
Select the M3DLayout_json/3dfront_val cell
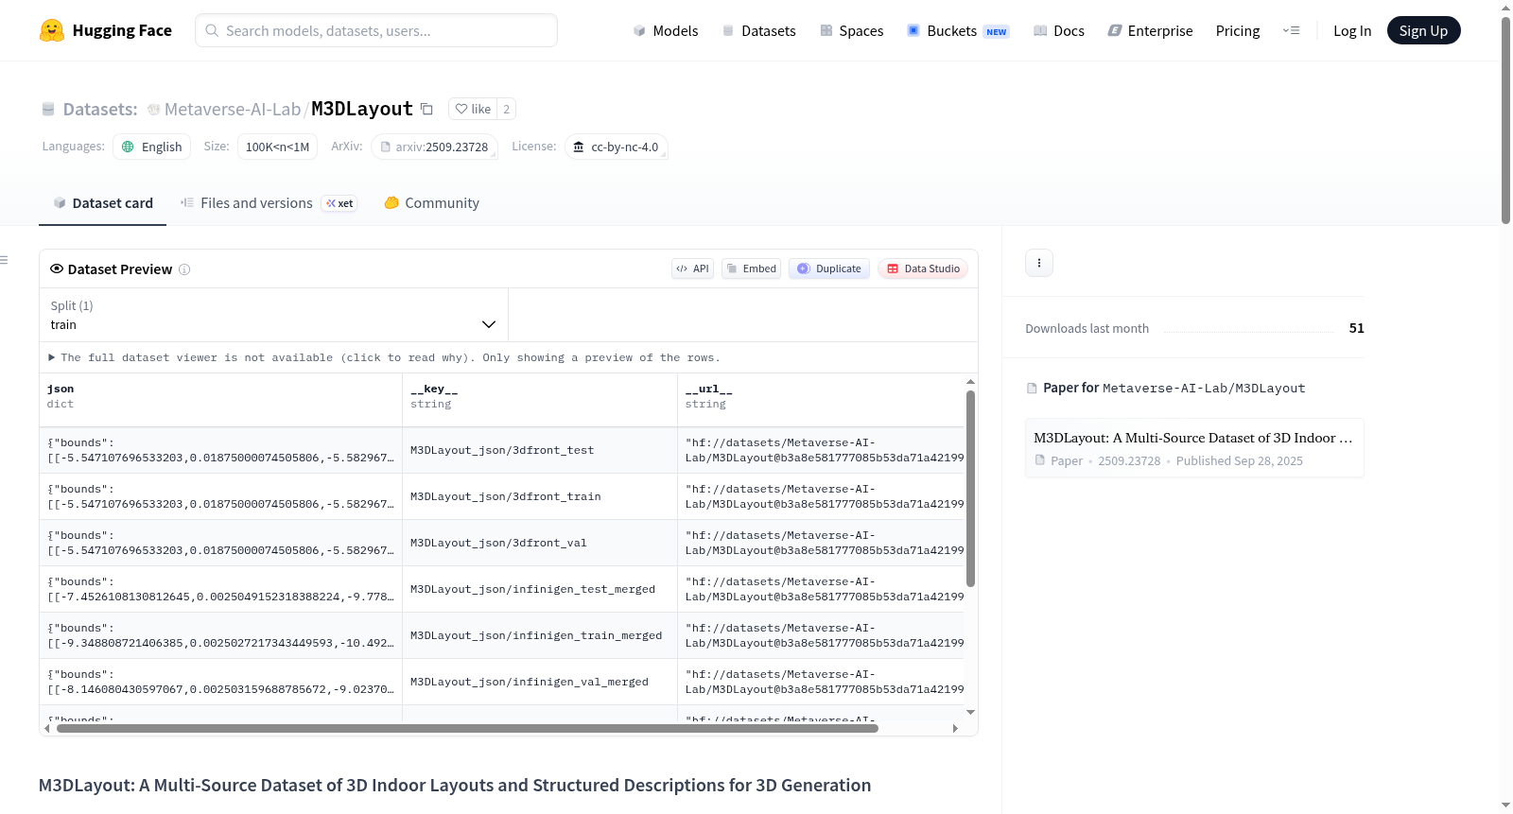coord(539,543)
